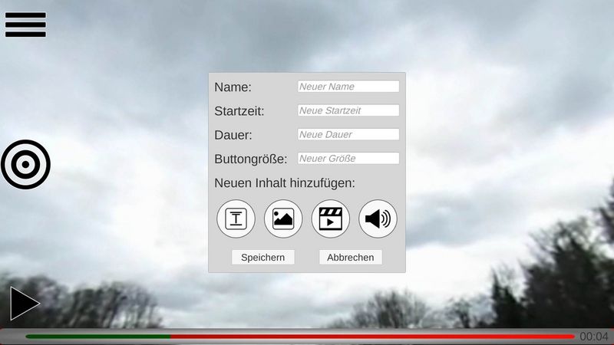614x345 pixels.
Task: Add new text content
Action: (x=236, y=219)
